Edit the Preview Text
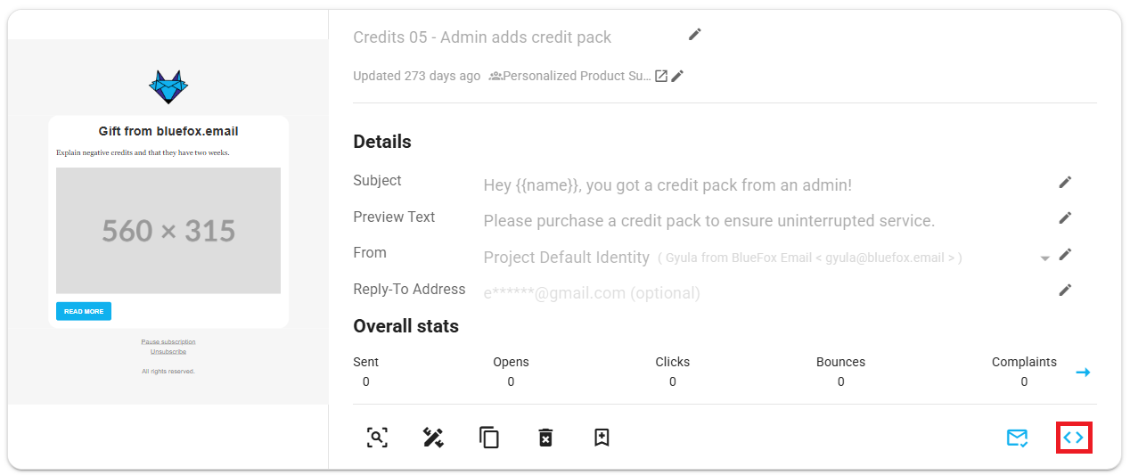Image resolution: width=1130 pixels, height=475 pixels. [1065, 218]
